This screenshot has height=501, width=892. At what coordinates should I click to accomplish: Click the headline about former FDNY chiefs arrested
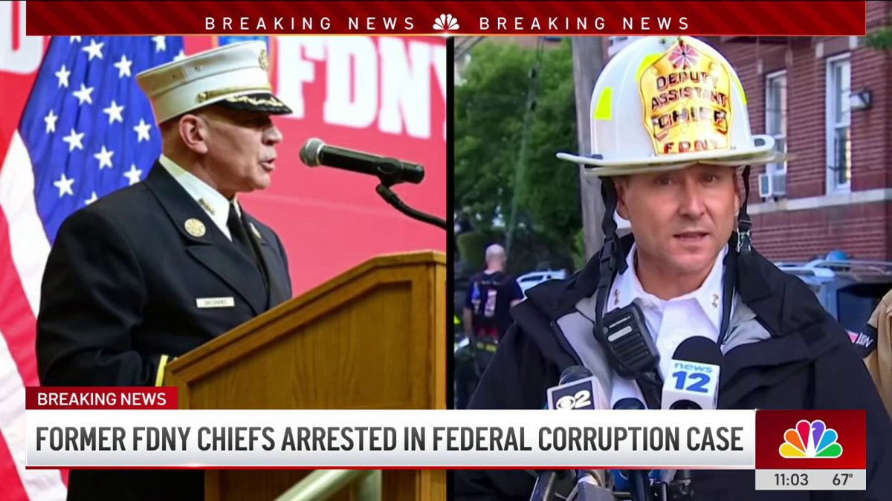390,439
